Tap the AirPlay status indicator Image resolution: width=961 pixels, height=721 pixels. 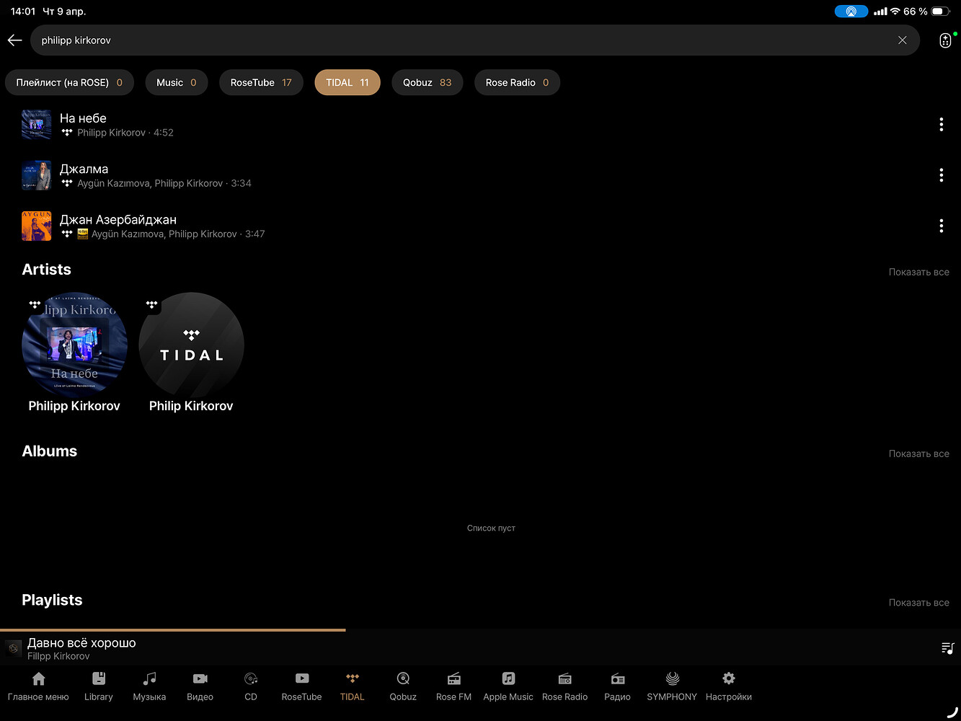[x=851, y=12]
